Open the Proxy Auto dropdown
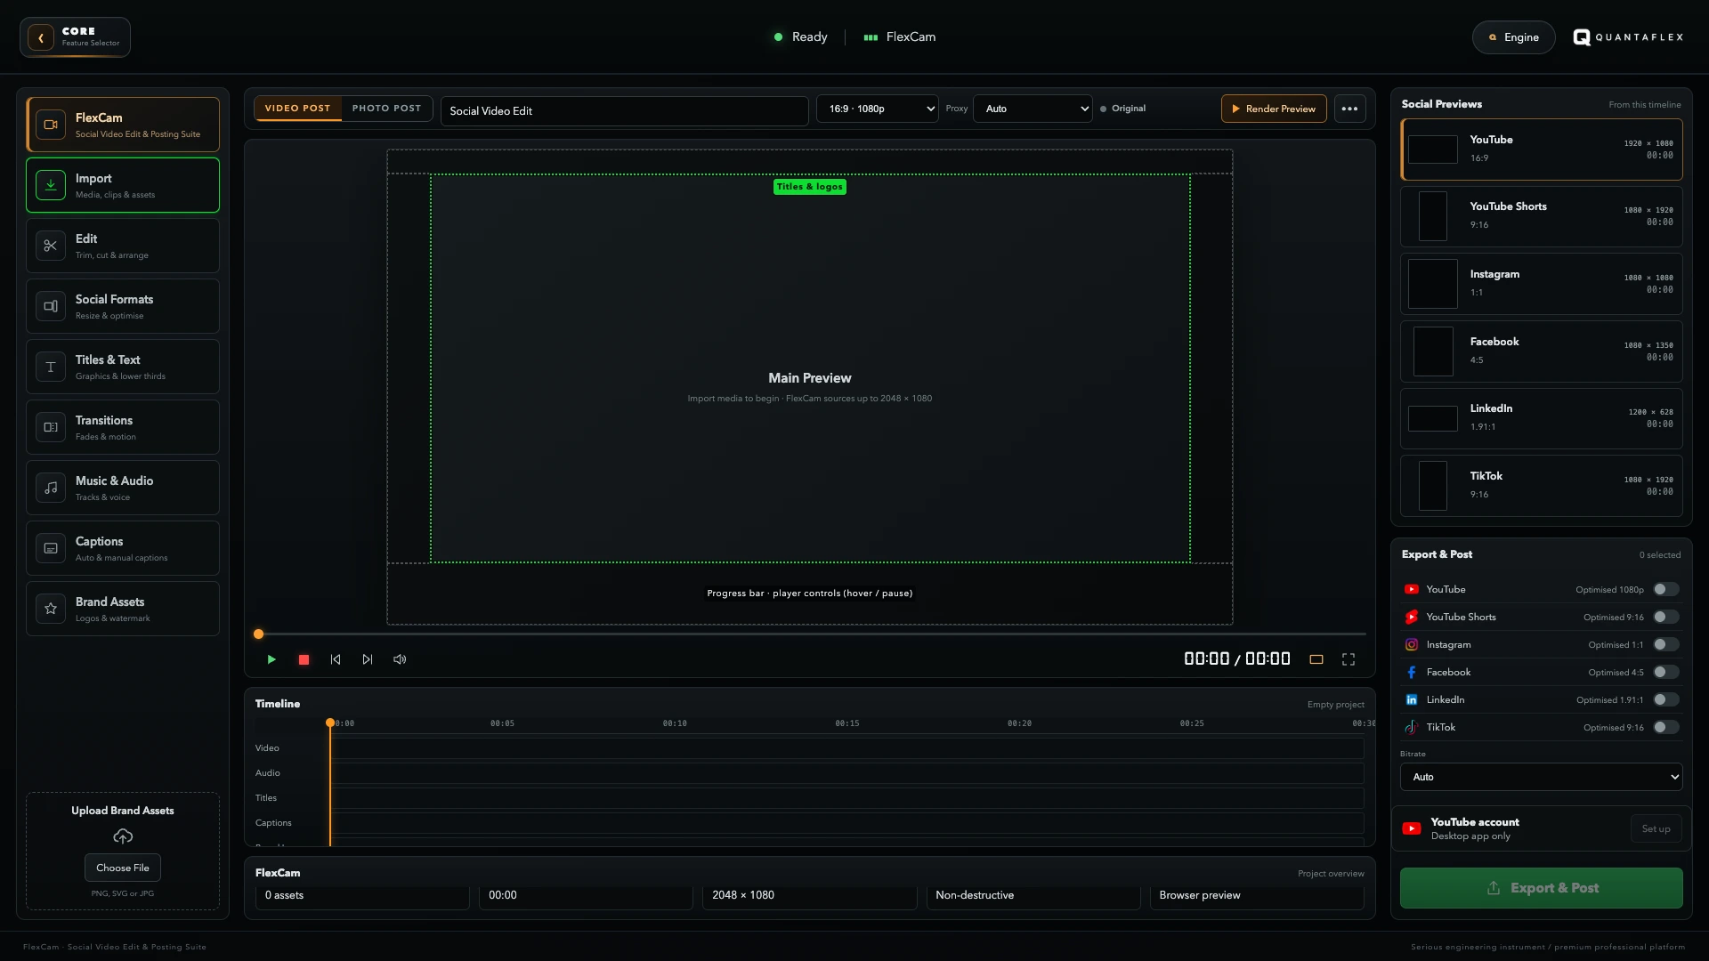This screenshot has width=1709, height=961. (1033, 109)
